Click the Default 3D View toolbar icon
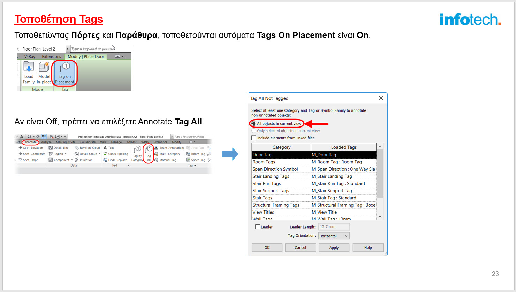Screen dimensions: 516x292 [x=30, y=137]
